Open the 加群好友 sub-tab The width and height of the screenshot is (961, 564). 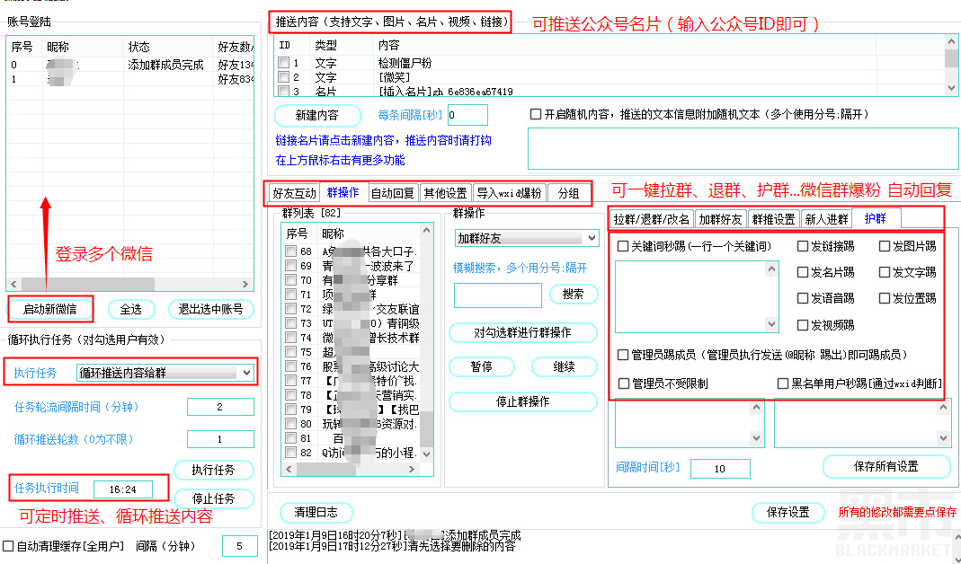pyautogui.click(x=721, y=219)
